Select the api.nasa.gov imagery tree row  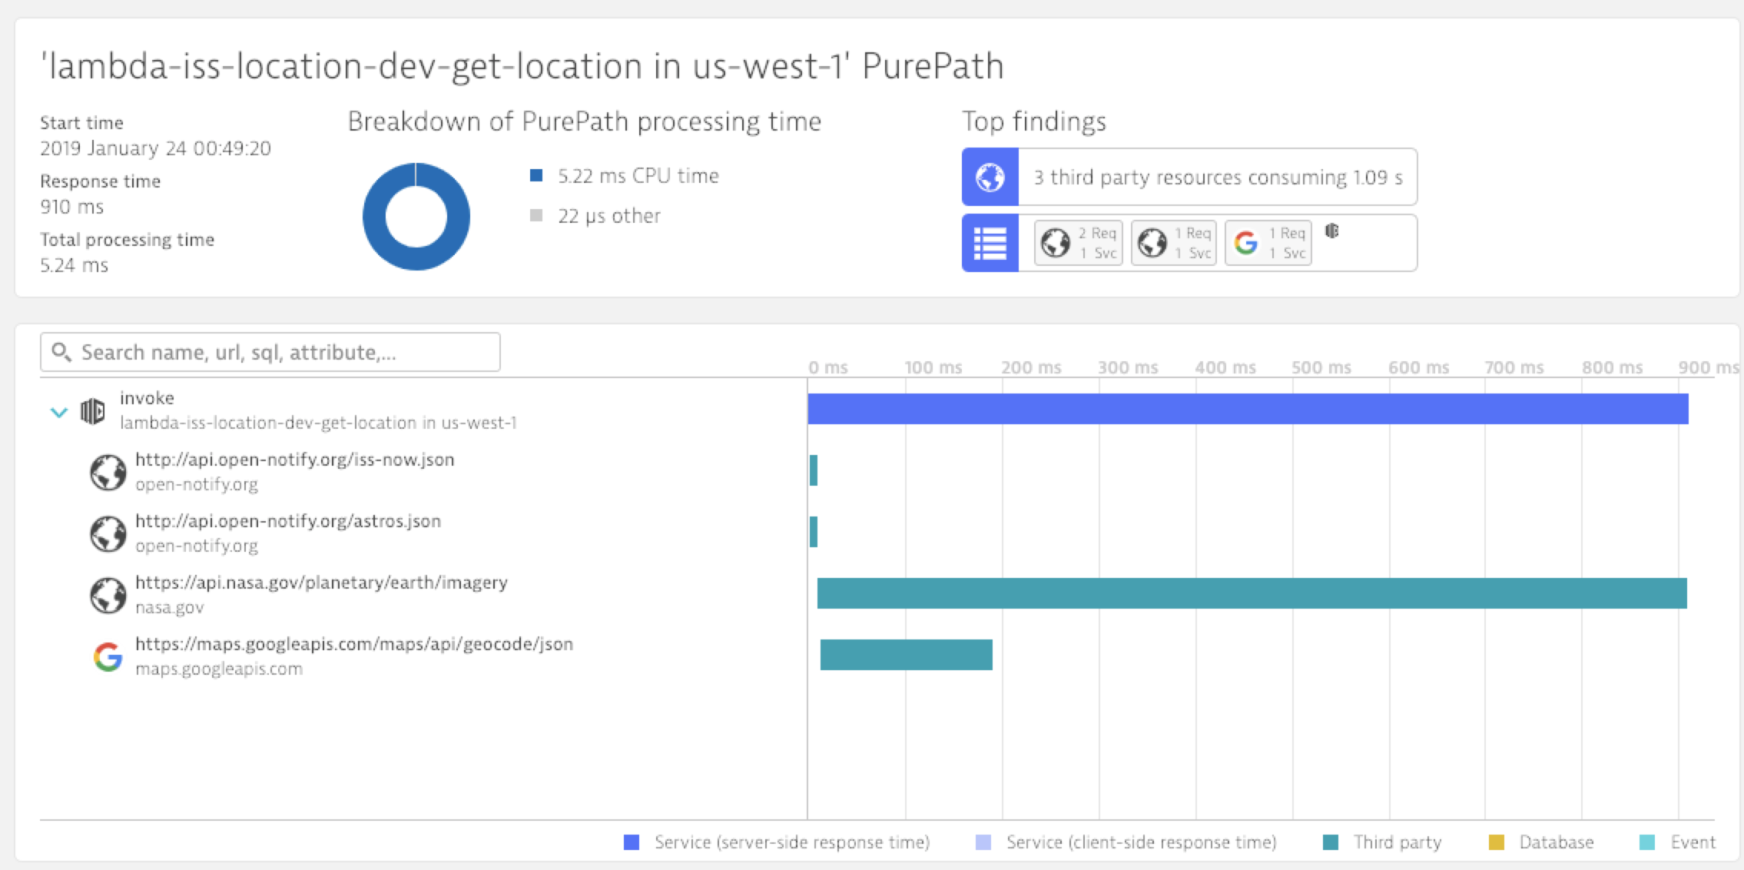tap(321, 583)
